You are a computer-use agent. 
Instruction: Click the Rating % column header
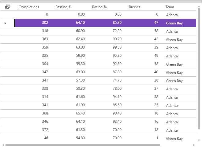(99, 7)
